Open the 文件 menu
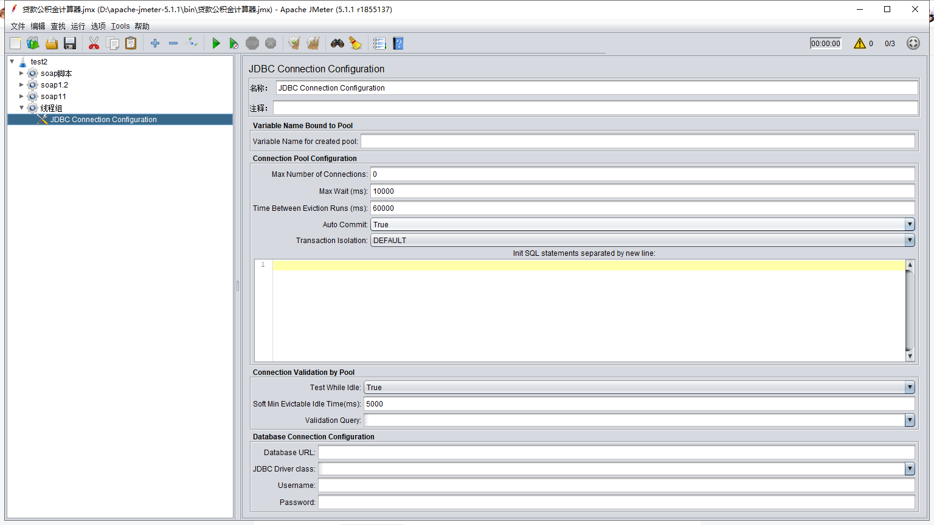 (18, 26)
